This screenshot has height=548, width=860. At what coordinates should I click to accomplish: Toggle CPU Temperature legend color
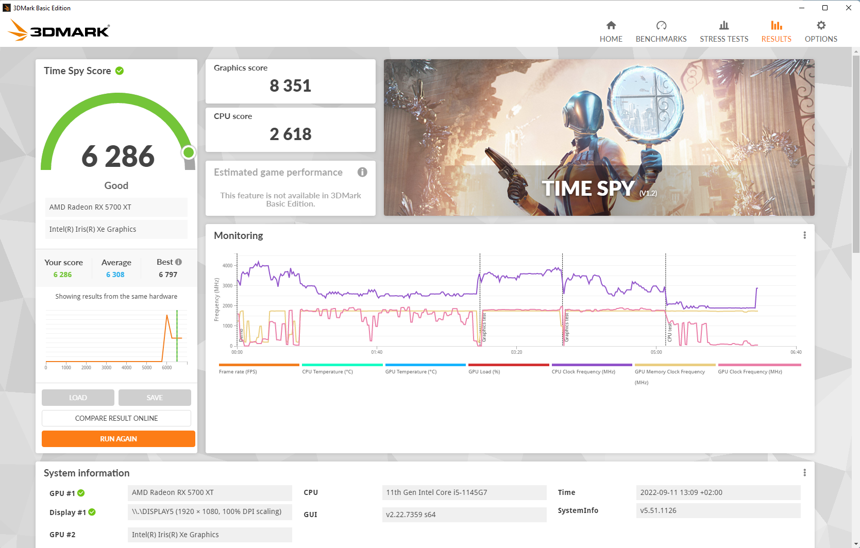(x=342, y=365)
